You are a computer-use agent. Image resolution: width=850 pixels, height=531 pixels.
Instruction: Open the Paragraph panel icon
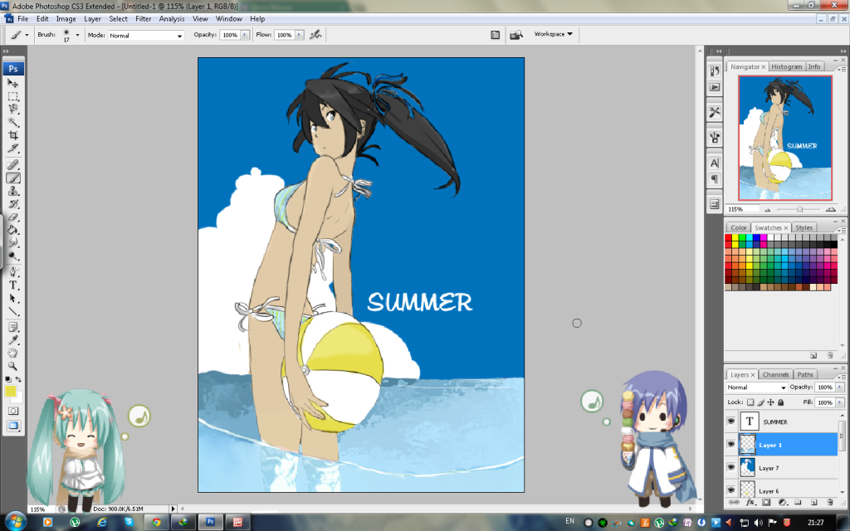[715, 179]
